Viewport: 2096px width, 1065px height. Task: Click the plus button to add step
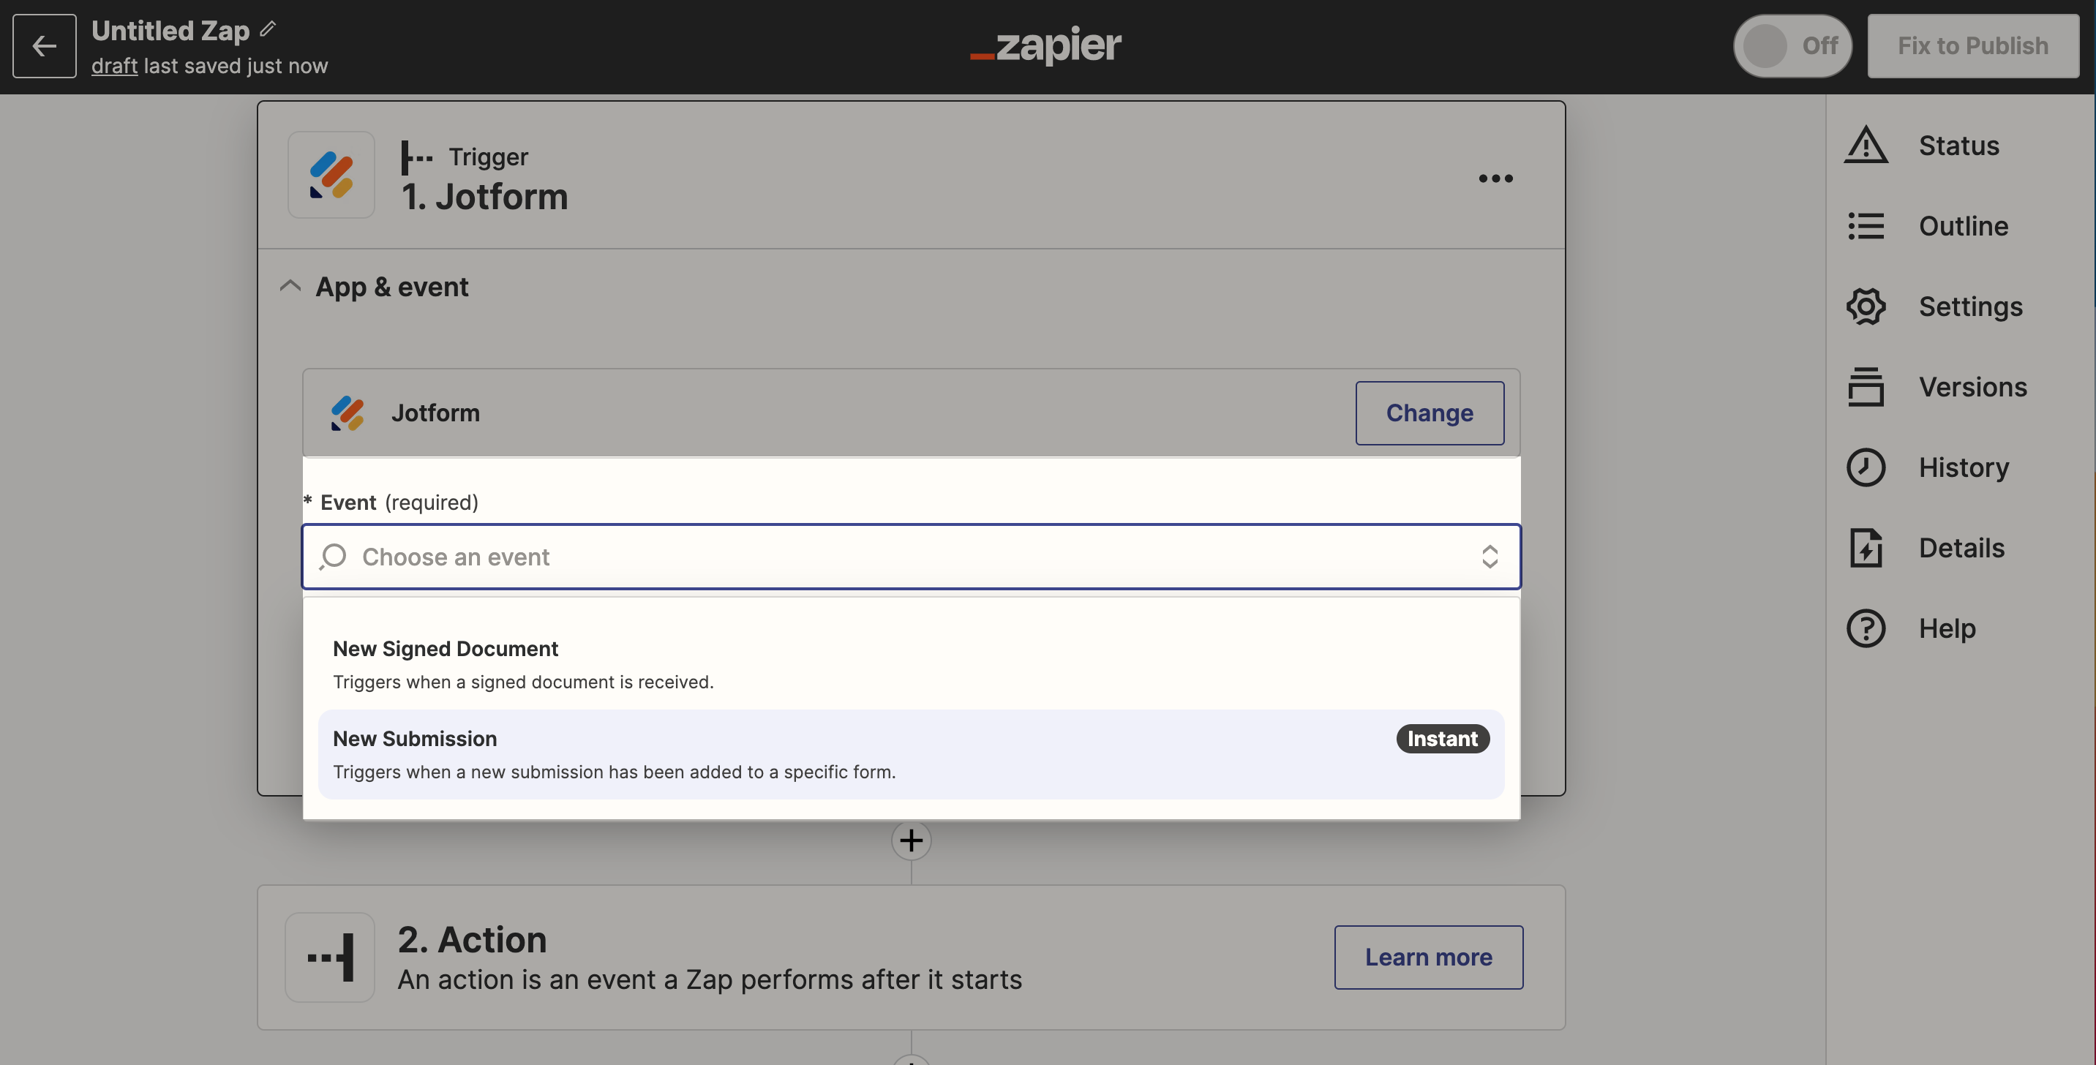tap(911, 840)
